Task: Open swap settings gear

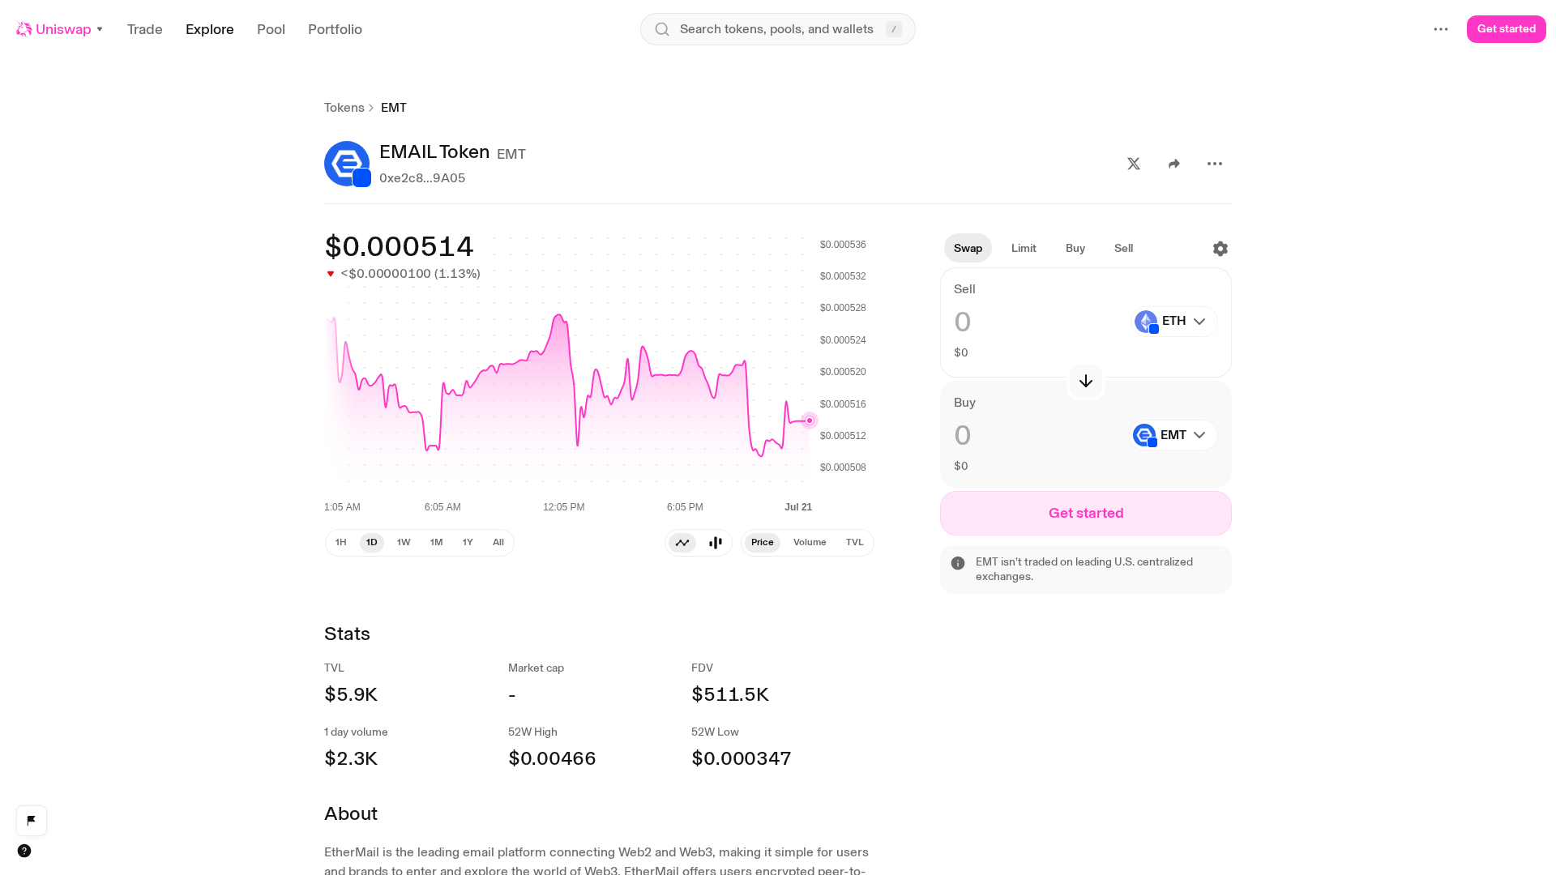Action: pyautogui.click(x=1220, y=249)
